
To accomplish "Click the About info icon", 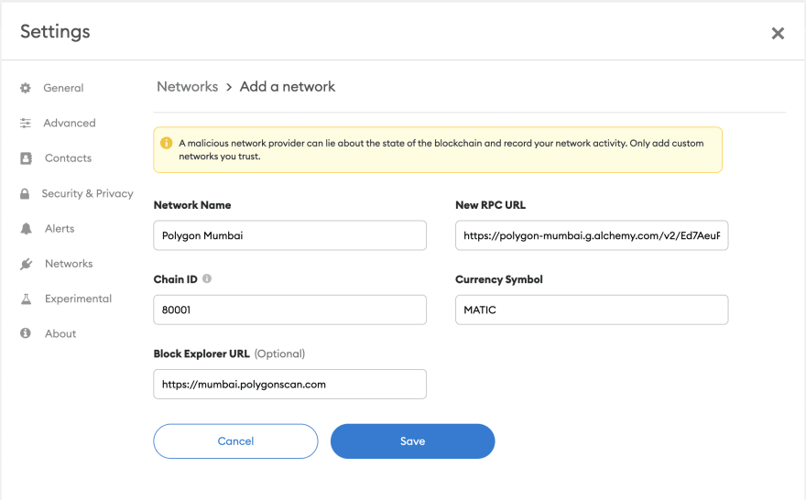I will pyautogui.click(x=26, y=333).
